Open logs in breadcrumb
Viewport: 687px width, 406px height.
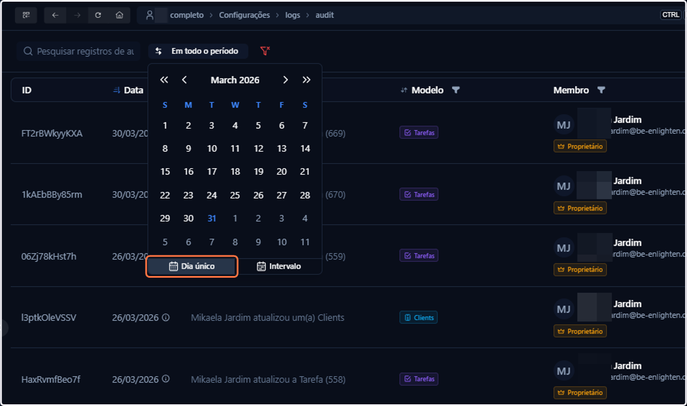click(293, 15)
